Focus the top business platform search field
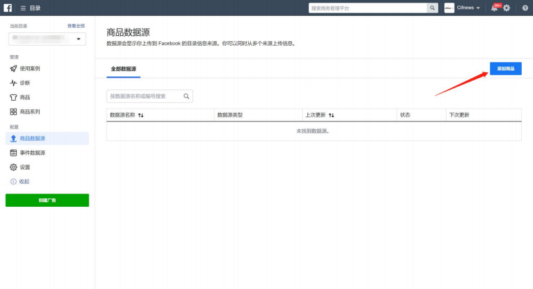This screenshot has width=533, height=289. pos(368,8)
